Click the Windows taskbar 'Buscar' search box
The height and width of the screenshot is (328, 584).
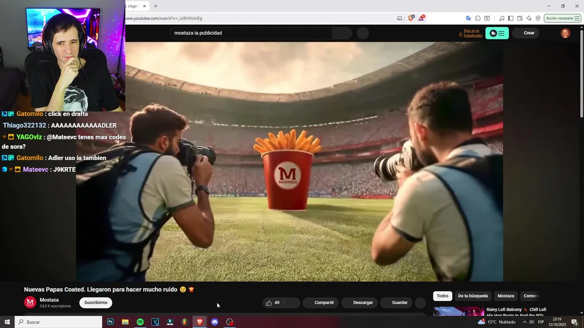58,322
